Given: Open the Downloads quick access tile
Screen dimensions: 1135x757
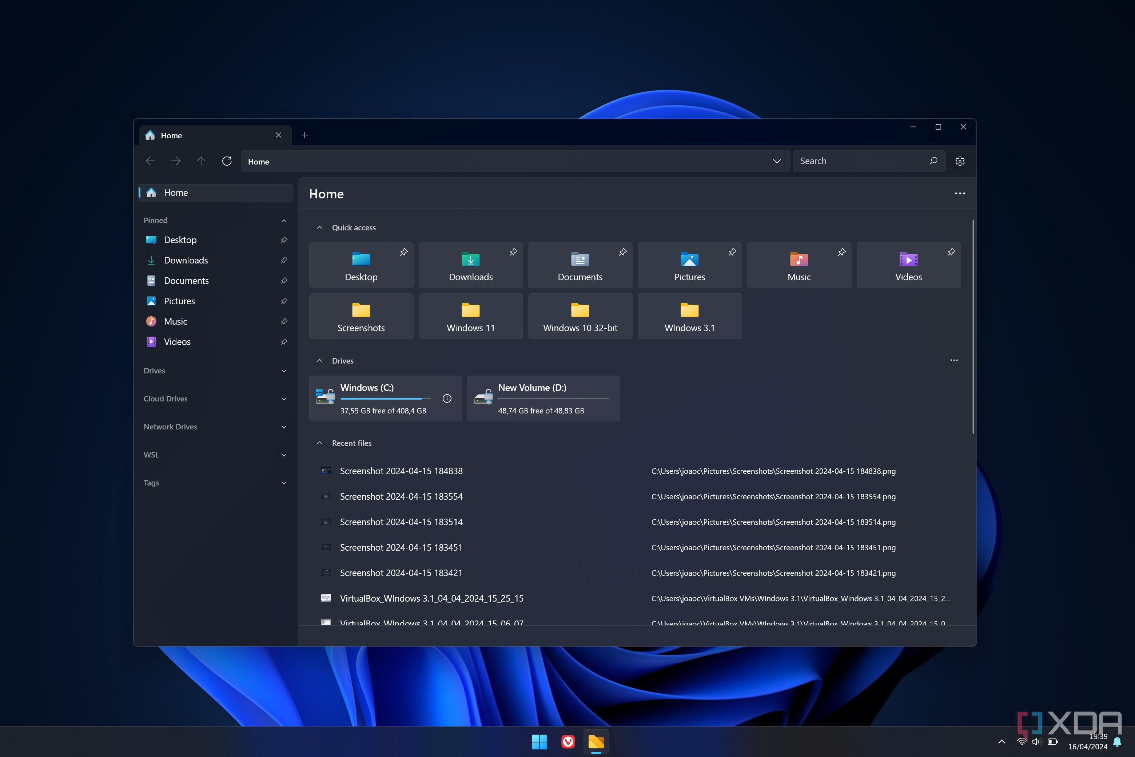Looking at the screenshot, I should click(x=470, y=265).
